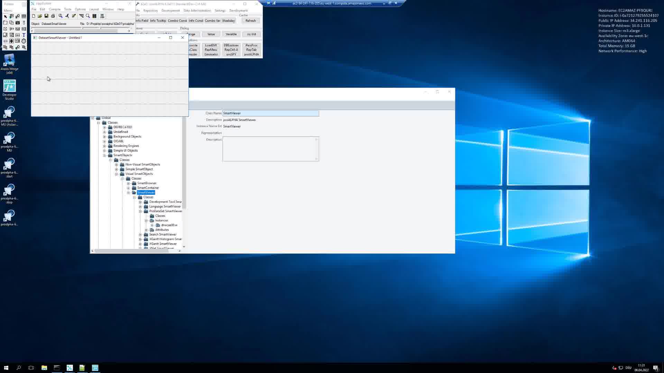Image resolution: width=664 pixels, height=373 pixels.
Task: Open Developer Studio desktop shortcut
Action: click(9, 90)
